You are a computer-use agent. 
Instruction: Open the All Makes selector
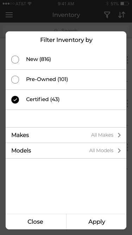(102, 135)
